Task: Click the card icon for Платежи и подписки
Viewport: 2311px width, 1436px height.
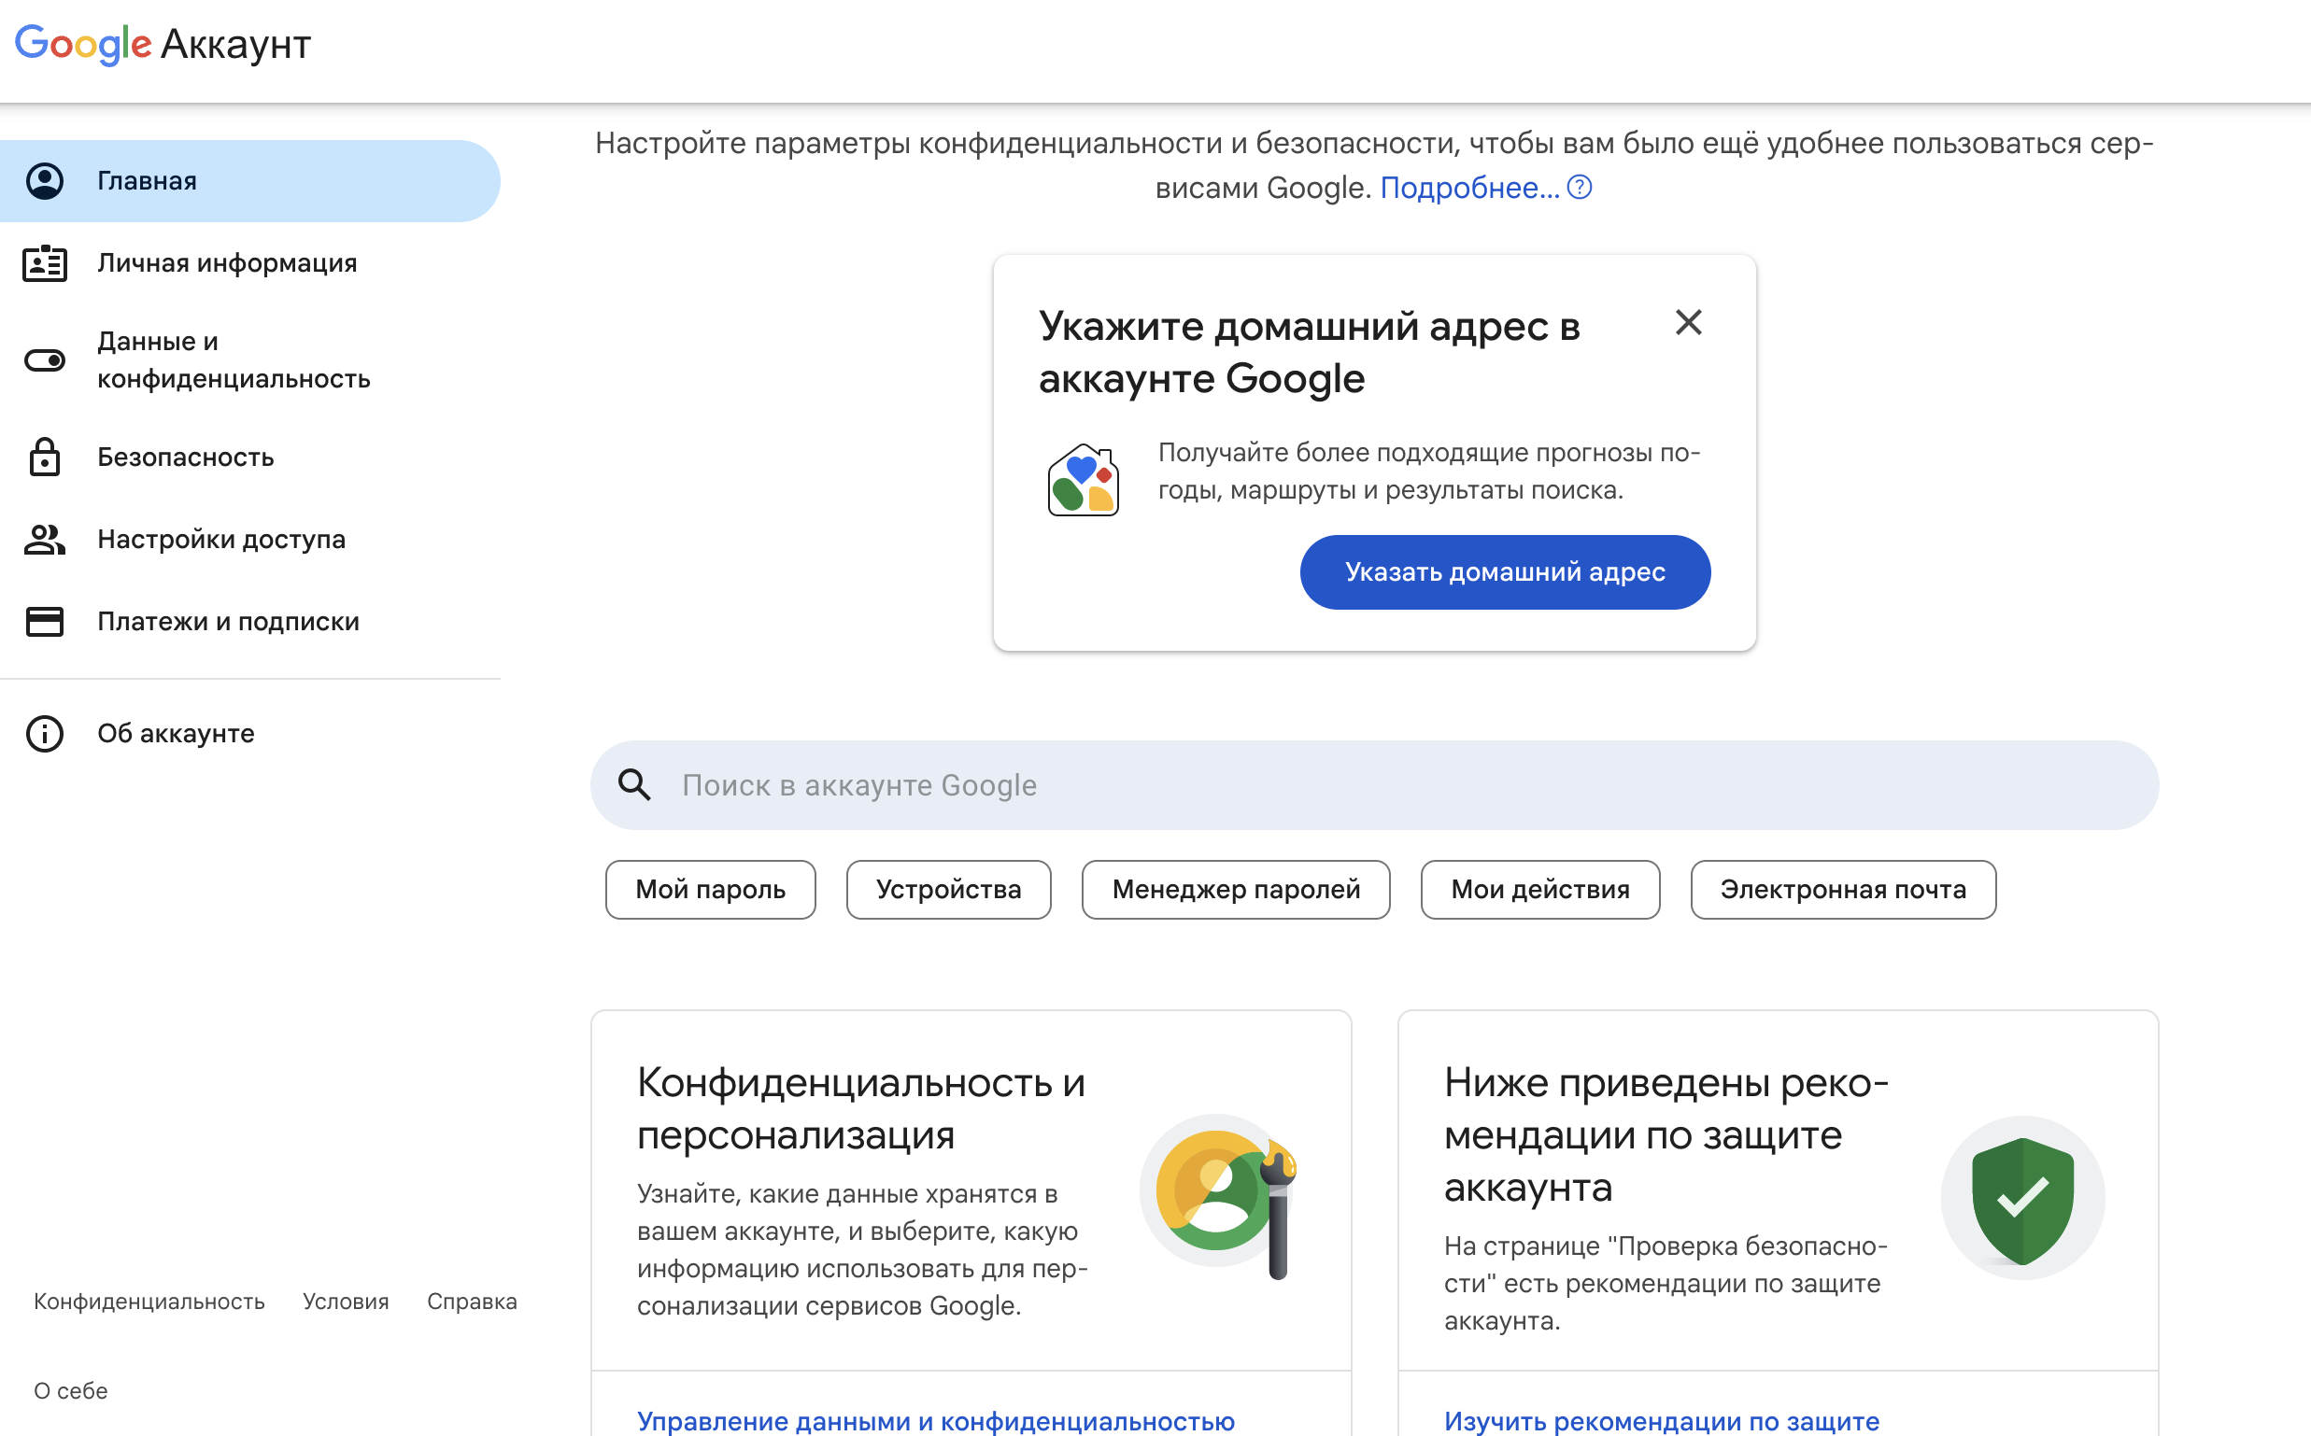Action: pyautogui.click(x=45, y=621)
